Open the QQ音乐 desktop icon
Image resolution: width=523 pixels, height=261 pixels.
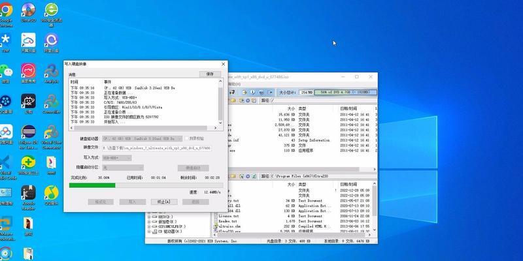52,193
